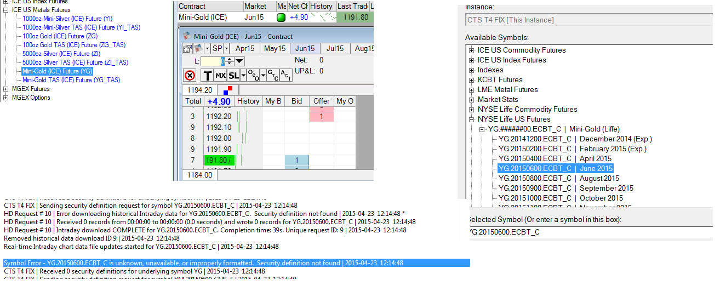The height and width of the screenshot is (285, 720).
Task: Click the Bid column header
Action: point(297,101)
